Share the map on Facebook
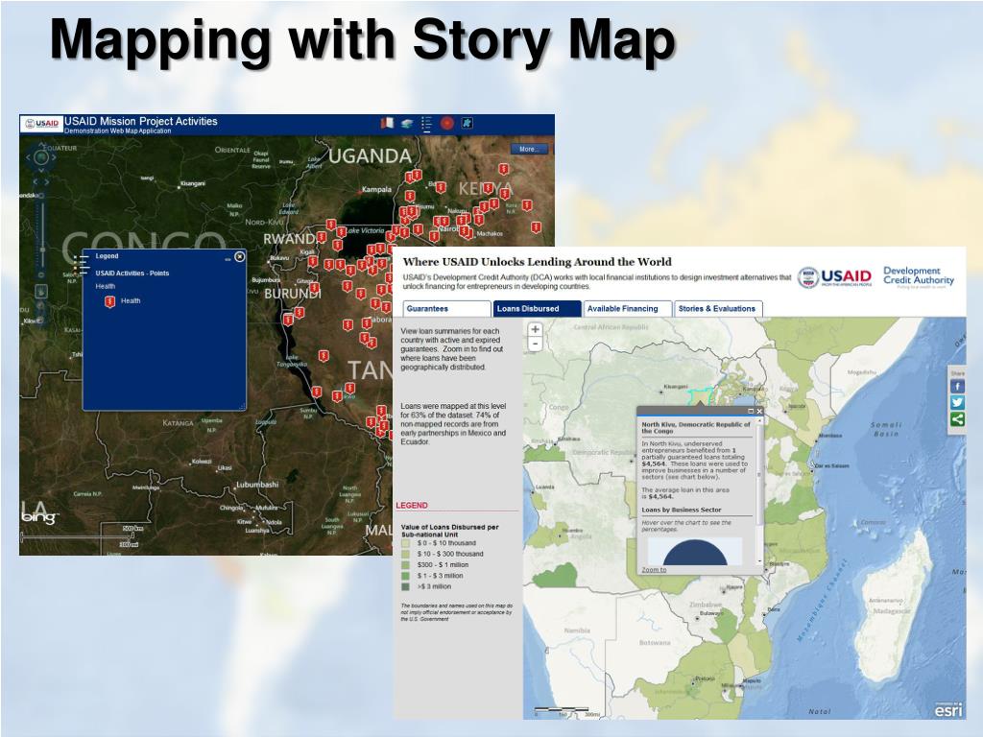The height and width of the screenshot is (737, 983). click(x=957, y=386)
